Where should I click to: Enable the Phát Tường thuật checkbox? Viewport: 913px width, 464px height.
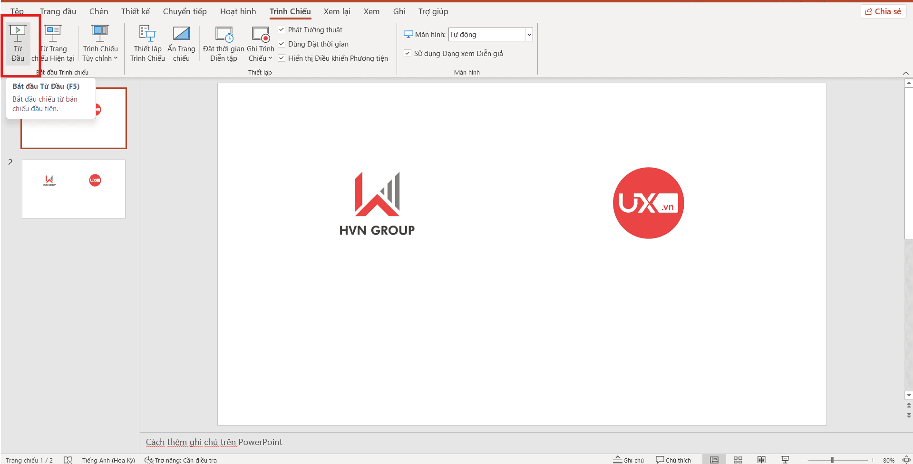pos(282,29)
